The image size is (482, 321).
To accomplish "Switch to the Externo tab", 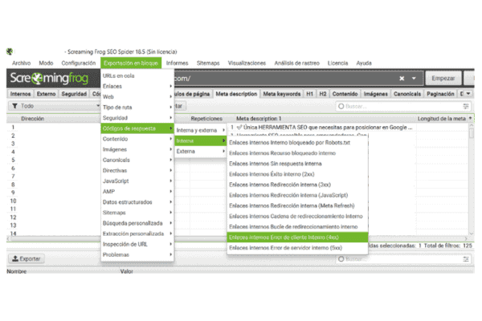I will 46,94.
